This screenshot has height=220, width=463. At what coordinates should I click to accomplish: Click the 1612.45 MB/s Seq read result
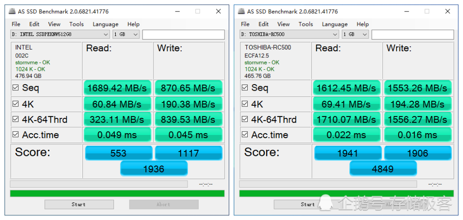pyautogui.click(x=347, y=88)
